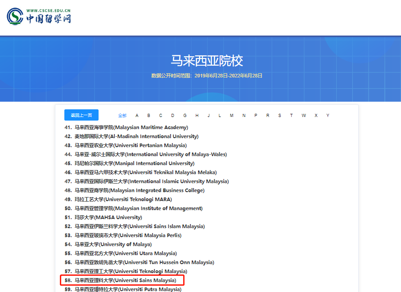Open Universiti Utara Malaysia entry

(121, 253)
